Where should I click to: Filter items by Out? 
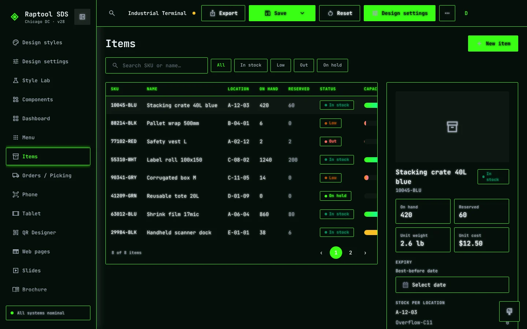304,65
